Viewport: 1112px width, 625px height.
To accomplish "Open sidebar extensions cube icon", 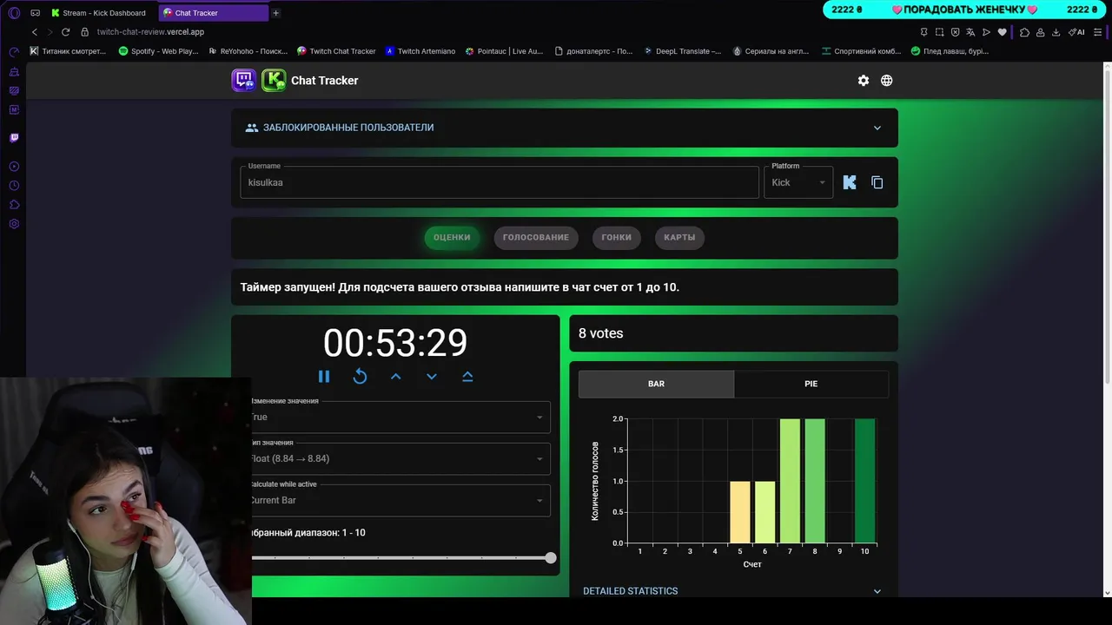I will coord(14,205).
